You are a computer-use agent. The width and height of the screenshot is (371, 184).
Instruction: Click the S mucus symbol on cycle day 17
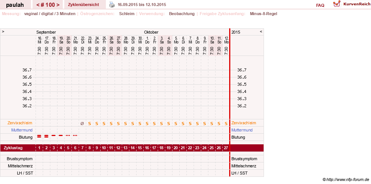tap(154, 124)
